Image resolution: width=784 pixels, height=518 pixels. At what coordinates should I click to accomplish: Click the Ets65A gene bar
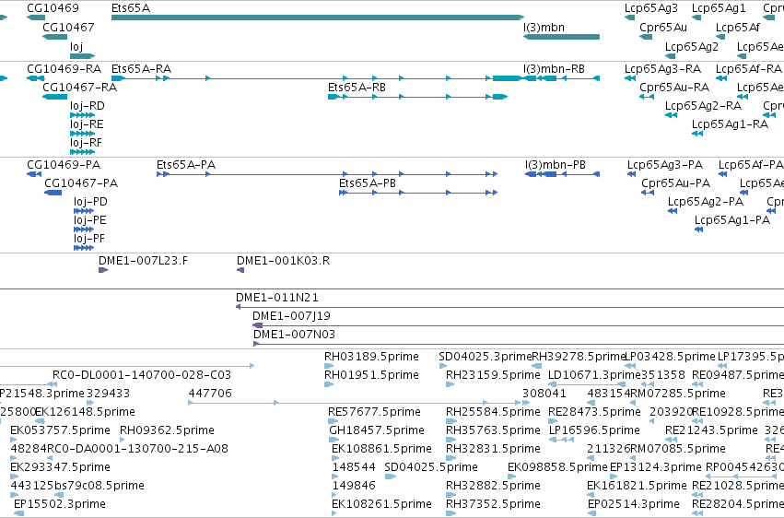[x=318, y=18]
